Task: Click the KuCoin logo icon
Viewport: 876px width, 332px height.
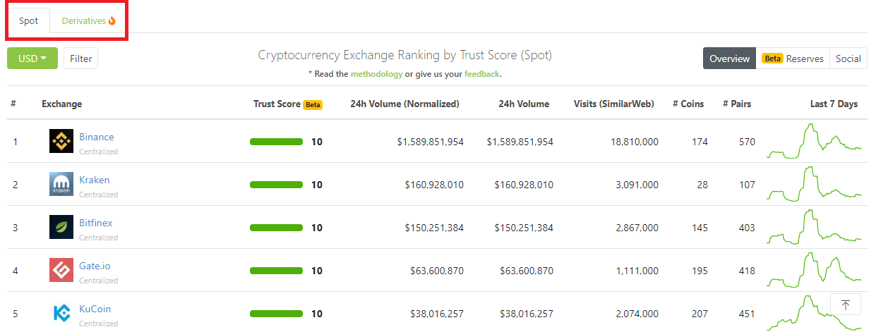Action: click(x=61, y=314)
